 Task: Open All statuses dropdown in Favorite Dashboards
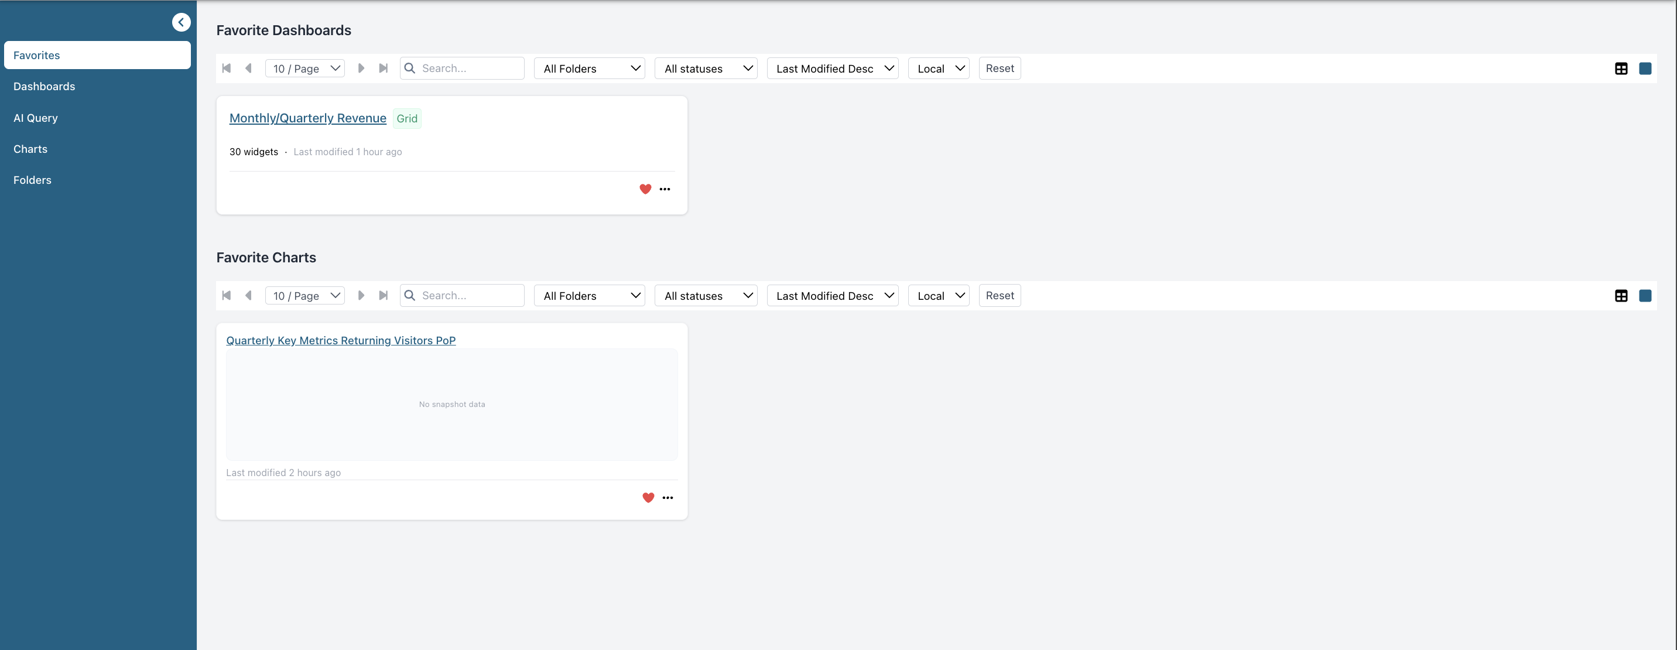(706, 69)
